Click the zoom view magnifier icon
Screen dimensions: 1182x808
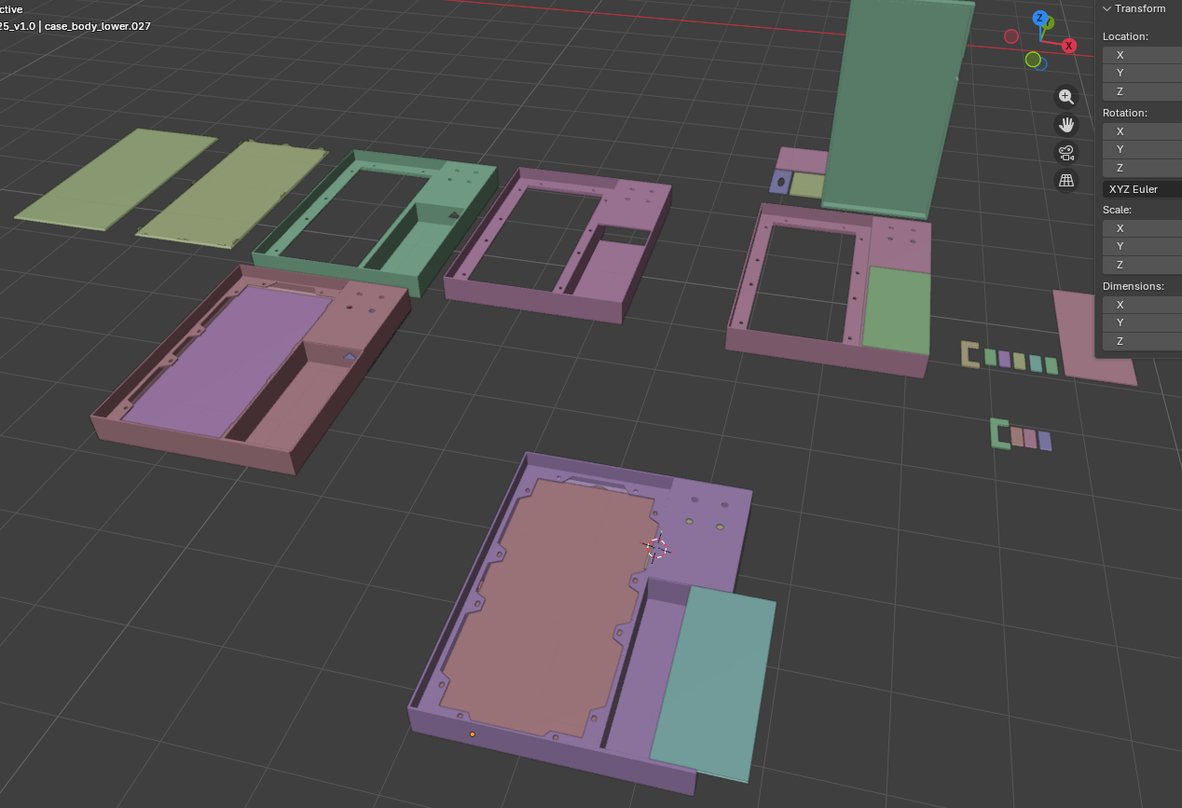[1066, 96]
